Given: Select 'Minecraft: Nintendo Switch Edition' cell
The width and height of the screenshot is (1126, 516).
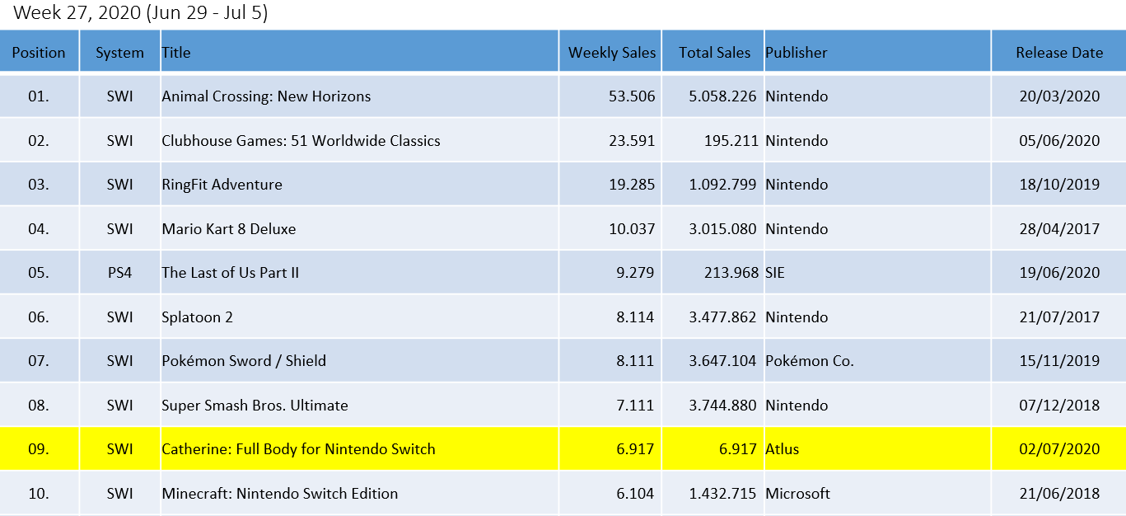Looking at the screenshot, I should point(359,493).
